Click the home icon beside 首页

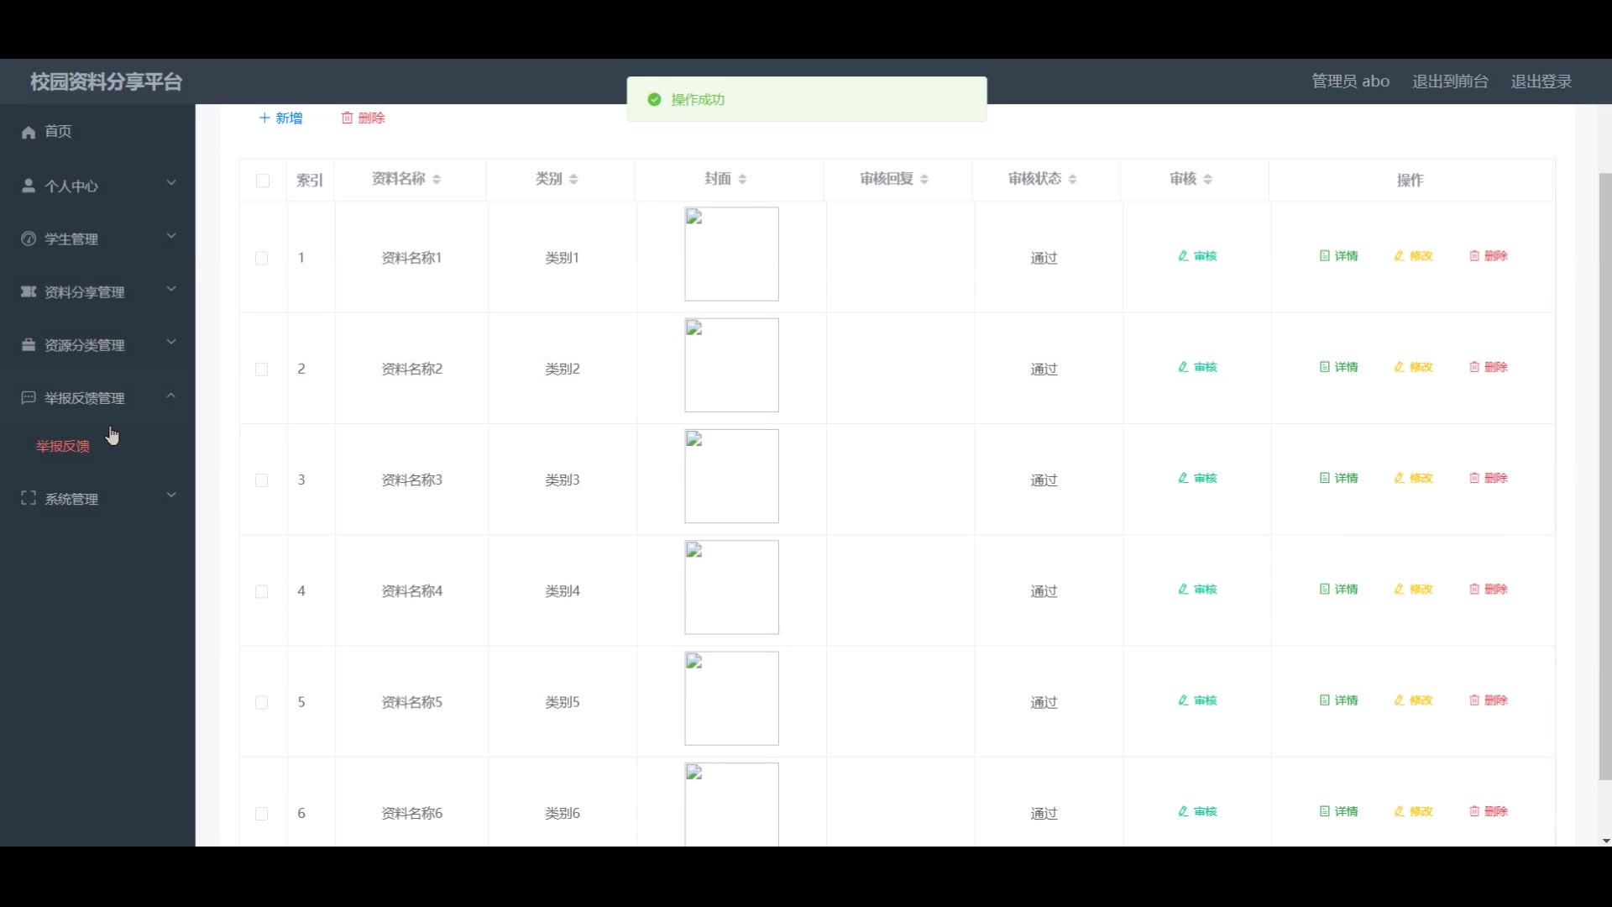point(29,132)
